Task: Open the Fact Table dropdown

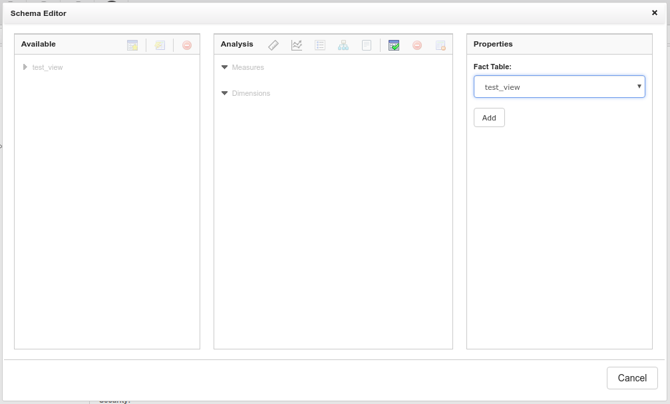Action: click(x=559, y=87)
